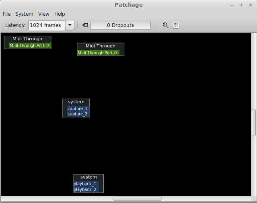Viewport: 257px width, 203px height.
Task: Select the top-left Midi Through module title
Action: (27, 39)
